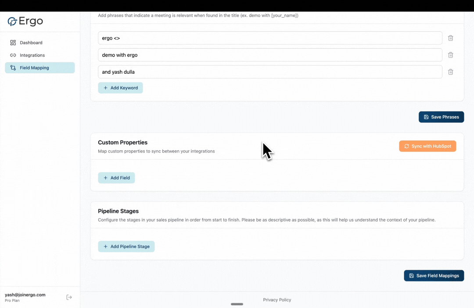
Task: Add a new pipeline stage
Action: click(x=126, y=247)
